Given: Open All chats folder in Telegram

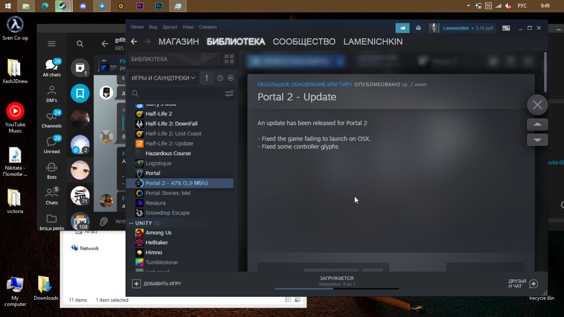Looking at the screenshot, I should point(52,67).
